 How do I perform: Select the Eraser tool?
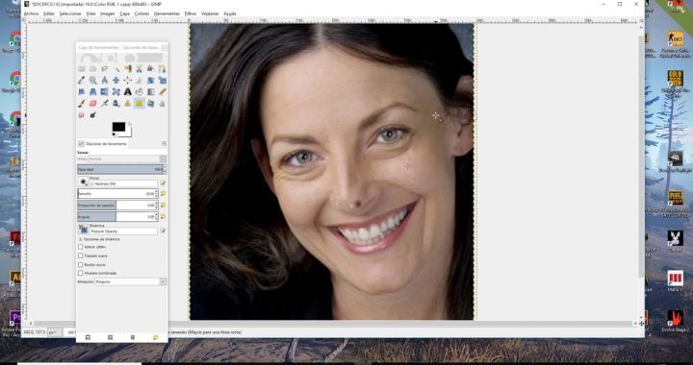click(x=92, y=103)
